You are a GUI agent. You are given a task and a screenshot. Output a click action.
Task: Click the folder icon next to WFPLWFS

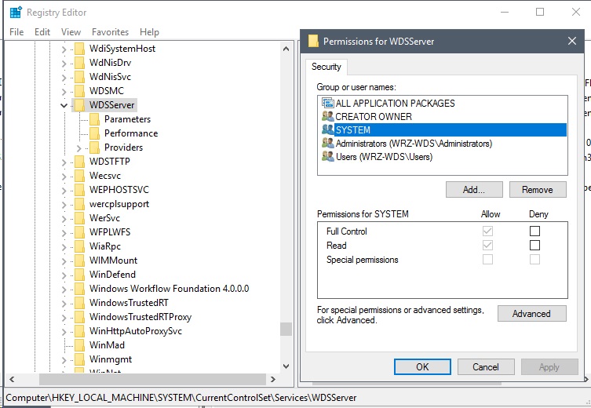click(x=79, y=232)
